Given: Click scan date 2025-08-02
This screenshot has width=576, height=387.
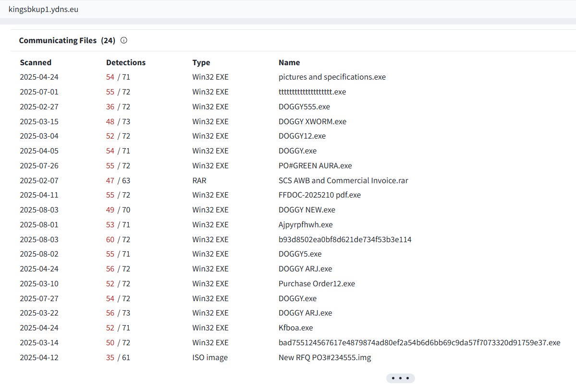Looking at the screenshot, I should click(39, 254).
